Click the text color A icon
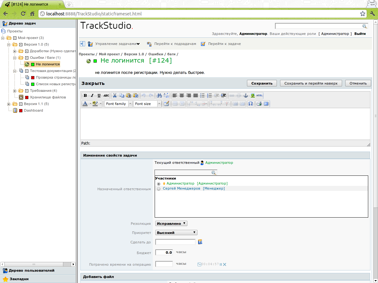Viewport: 378px width, 283px height. pos(85,104)
